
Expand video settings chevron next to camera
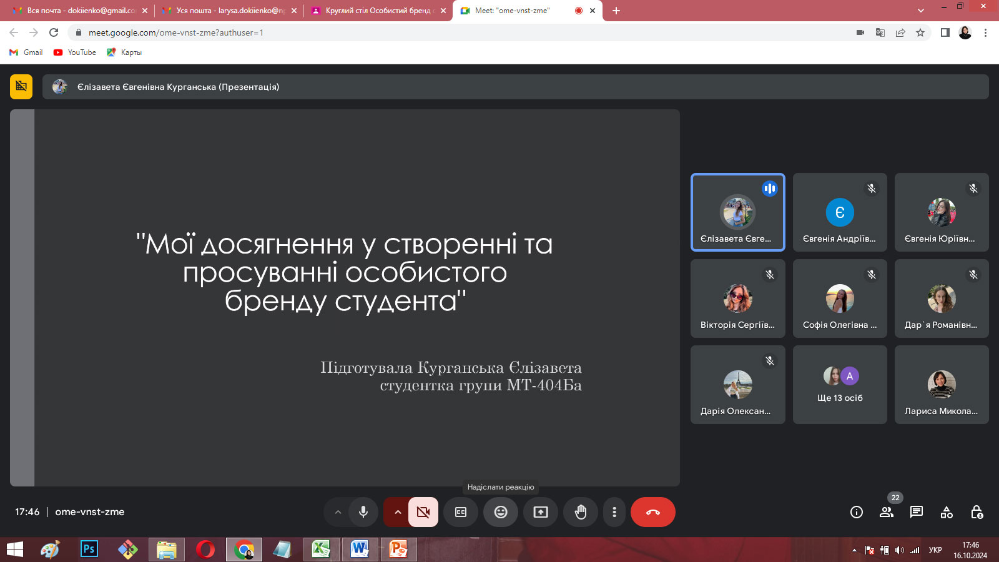397,512
